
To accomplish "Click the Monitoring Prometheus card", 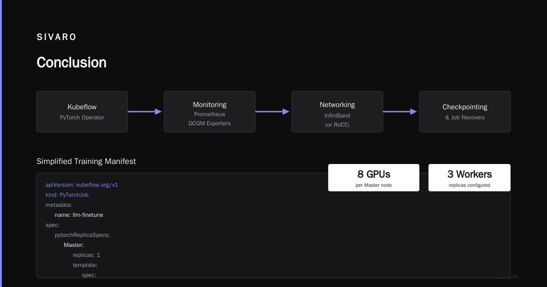I will click(210, 112).
